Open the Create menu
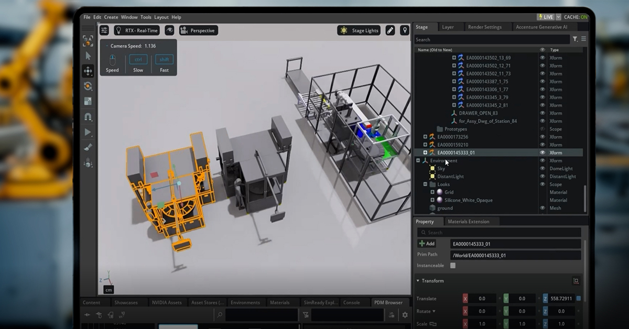This screenshot has height=329, width=629. tap(111, 17)
